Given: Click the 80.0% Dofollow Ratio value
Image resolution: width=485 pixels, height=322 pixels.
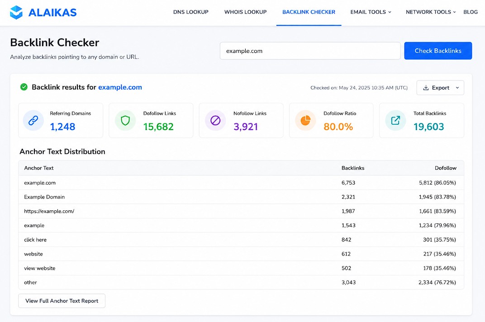Looking at the screenshot, I should click(x=338, y=127).
